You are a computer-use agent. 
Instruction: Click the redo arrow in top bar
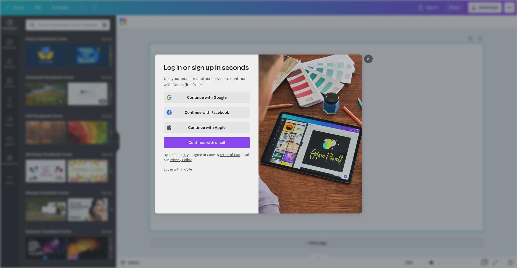pyautogui.click(x=95, y=8)
